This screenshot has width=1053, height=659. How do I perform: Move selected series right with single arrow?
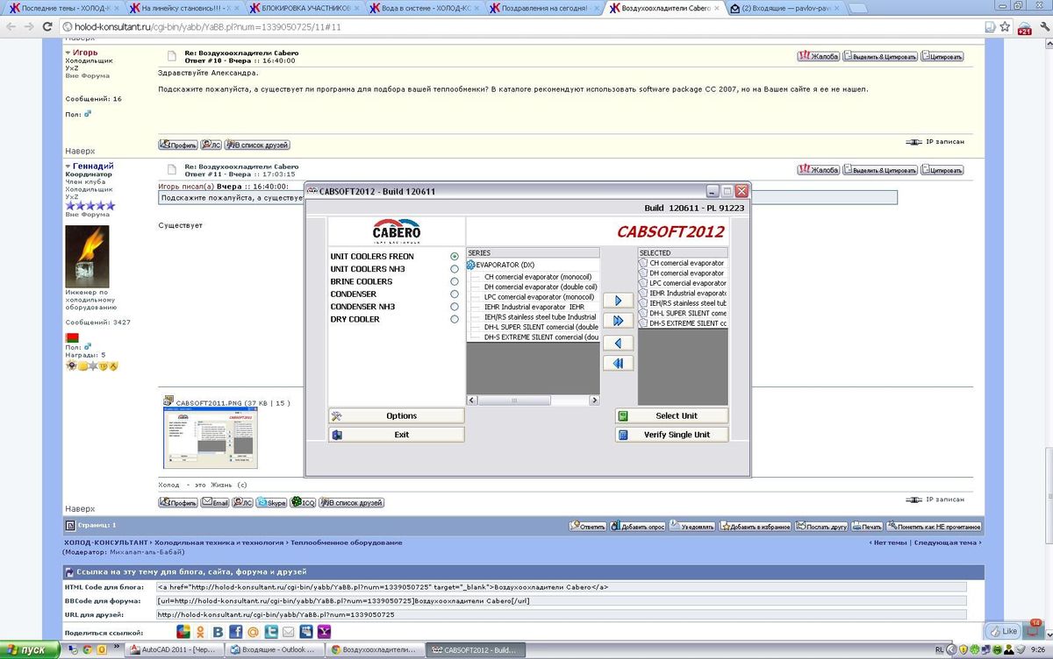tap(619, 301)
